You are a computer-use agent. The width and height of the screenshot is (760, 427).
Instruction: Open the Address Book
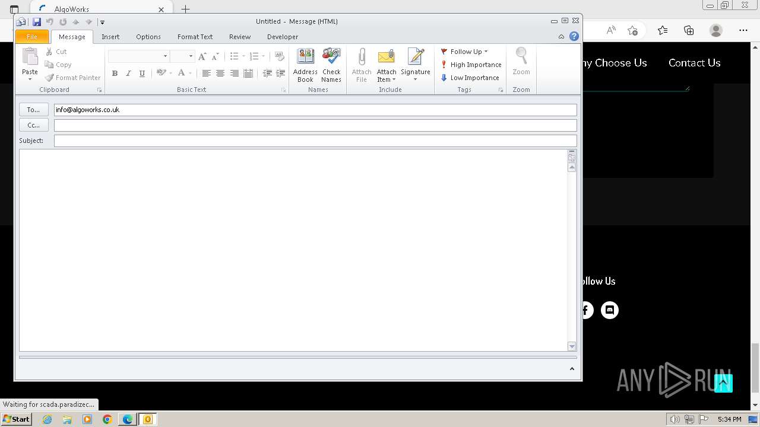pos(305,65)
